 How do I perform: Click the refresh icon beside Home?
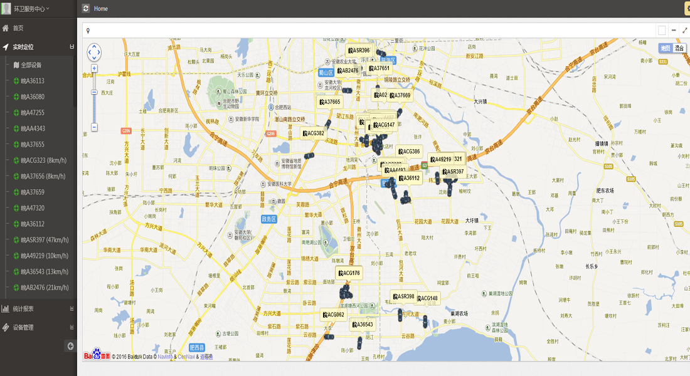pyautogui.click(x=86, y=8)
